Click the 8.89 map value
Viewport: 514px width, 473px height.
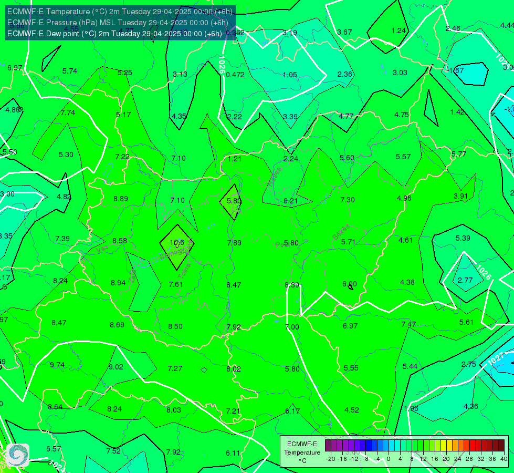[x=121, y=199]
